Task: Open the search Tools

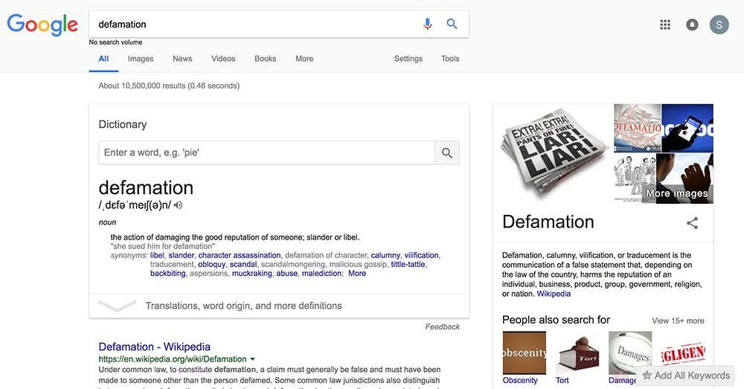Action: coord(450,59)
